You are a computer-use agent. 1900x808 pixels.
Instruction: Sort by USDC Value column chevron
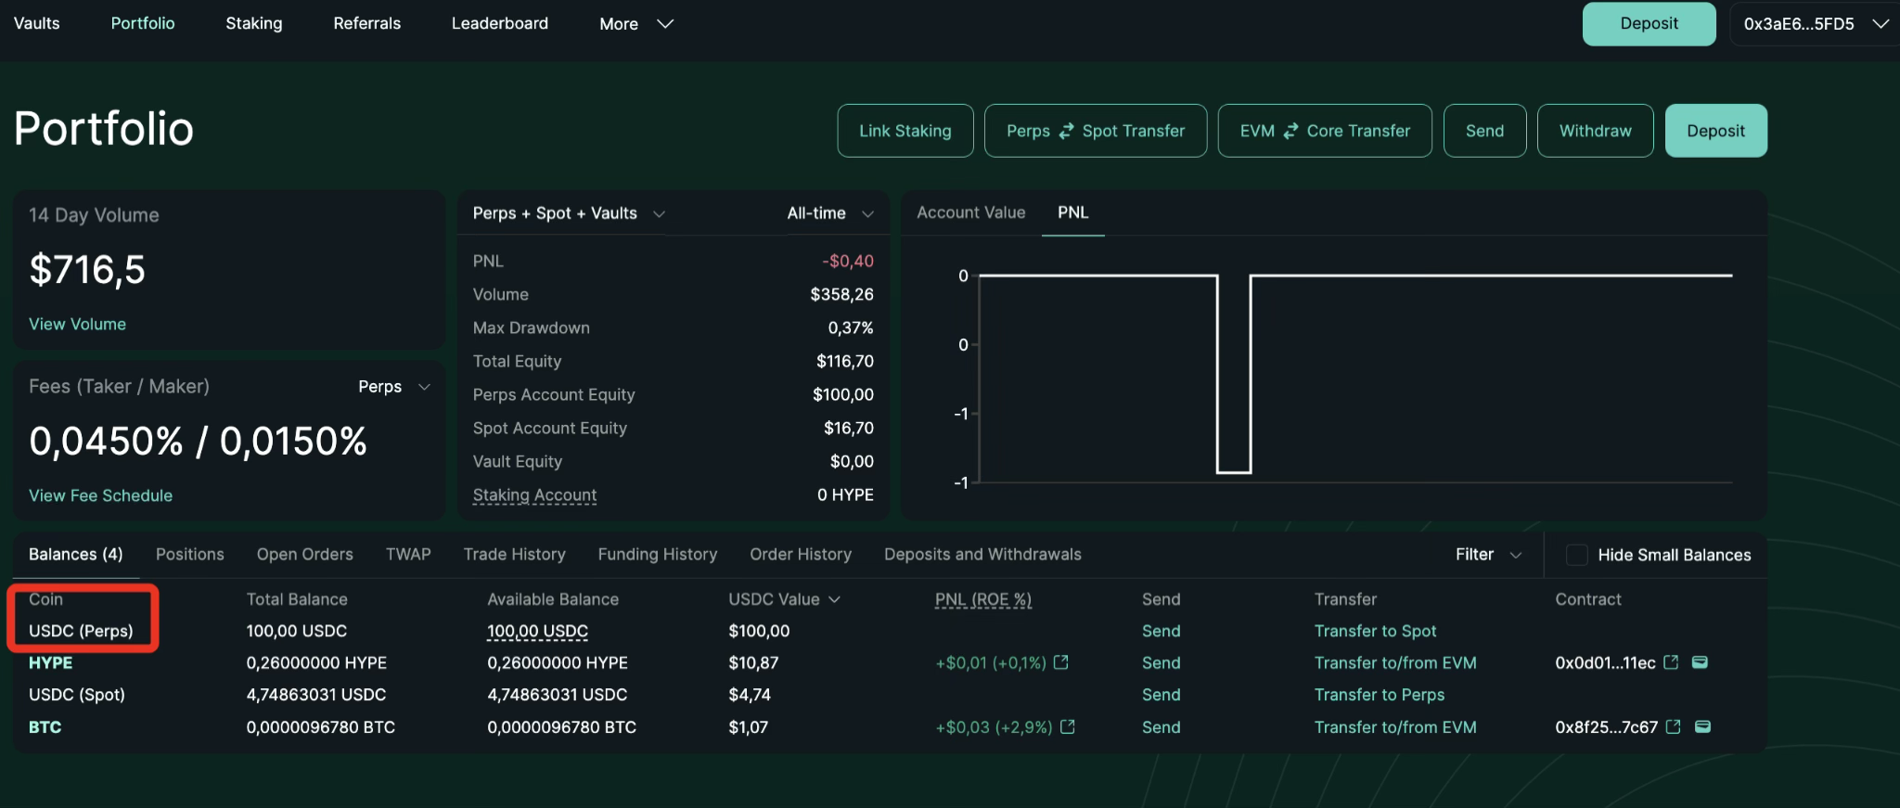pyautogui.click(x=834, y=599)
